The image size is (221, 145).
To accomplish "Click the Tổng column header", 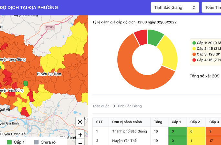I will (x=158, y=122).
